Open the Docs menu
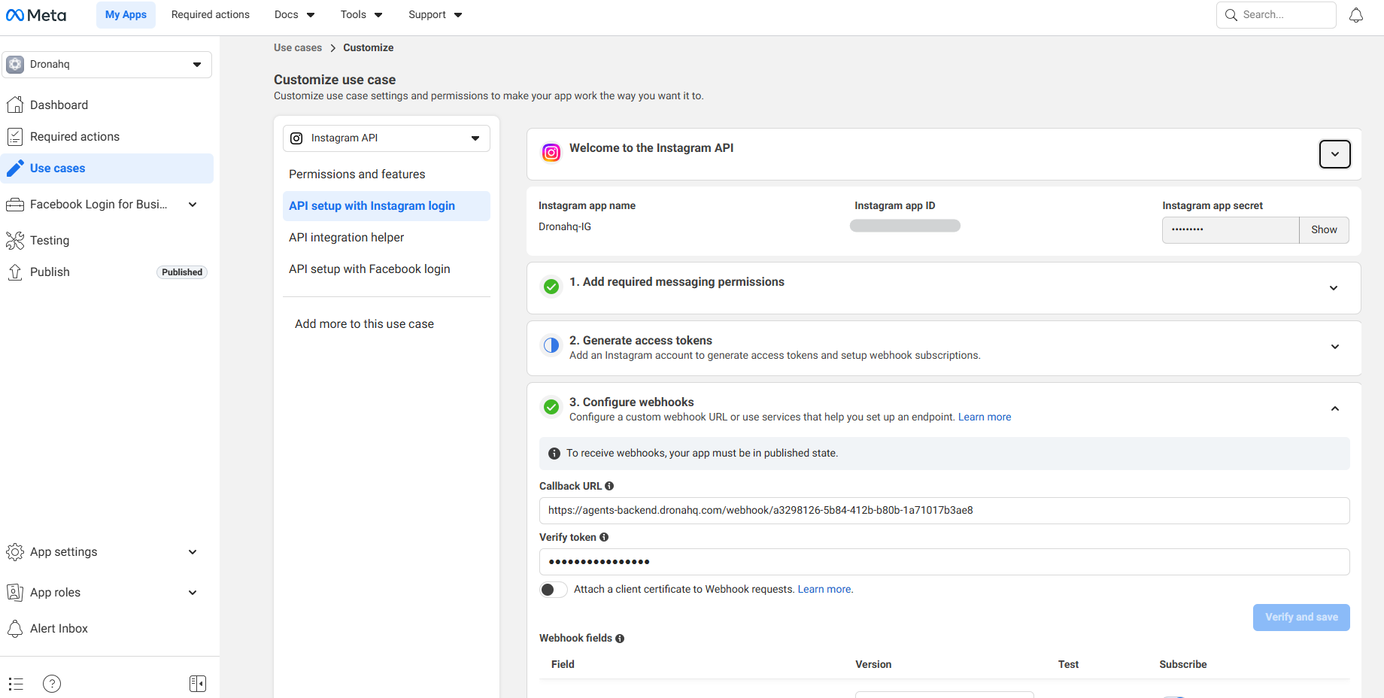 coord(293,14)
